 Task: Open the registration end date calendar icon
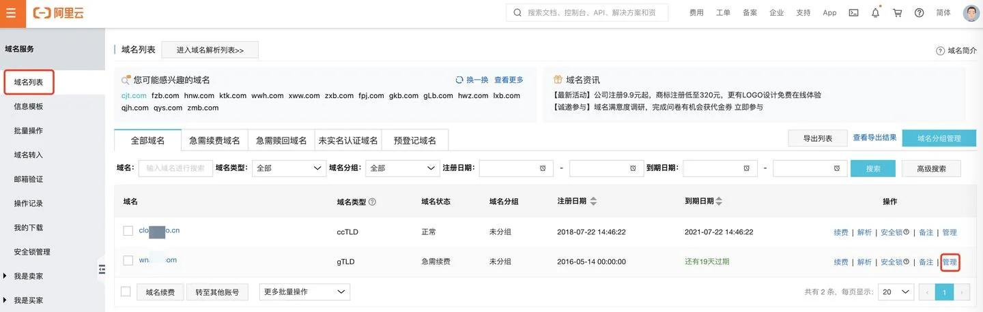click(633, 168)
